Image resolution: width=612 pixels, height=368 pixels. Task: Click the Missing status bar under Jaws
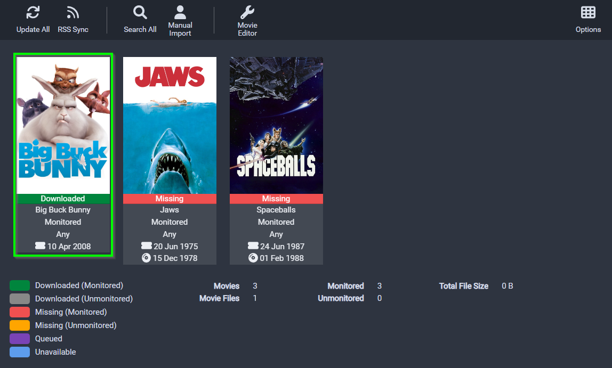(x=170, y=199)
